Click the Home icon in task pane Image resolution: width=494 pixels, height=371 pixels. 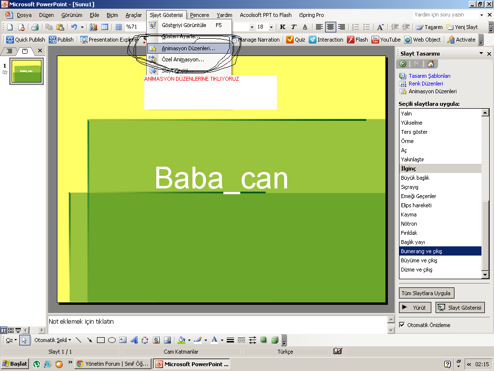point(430,64)
